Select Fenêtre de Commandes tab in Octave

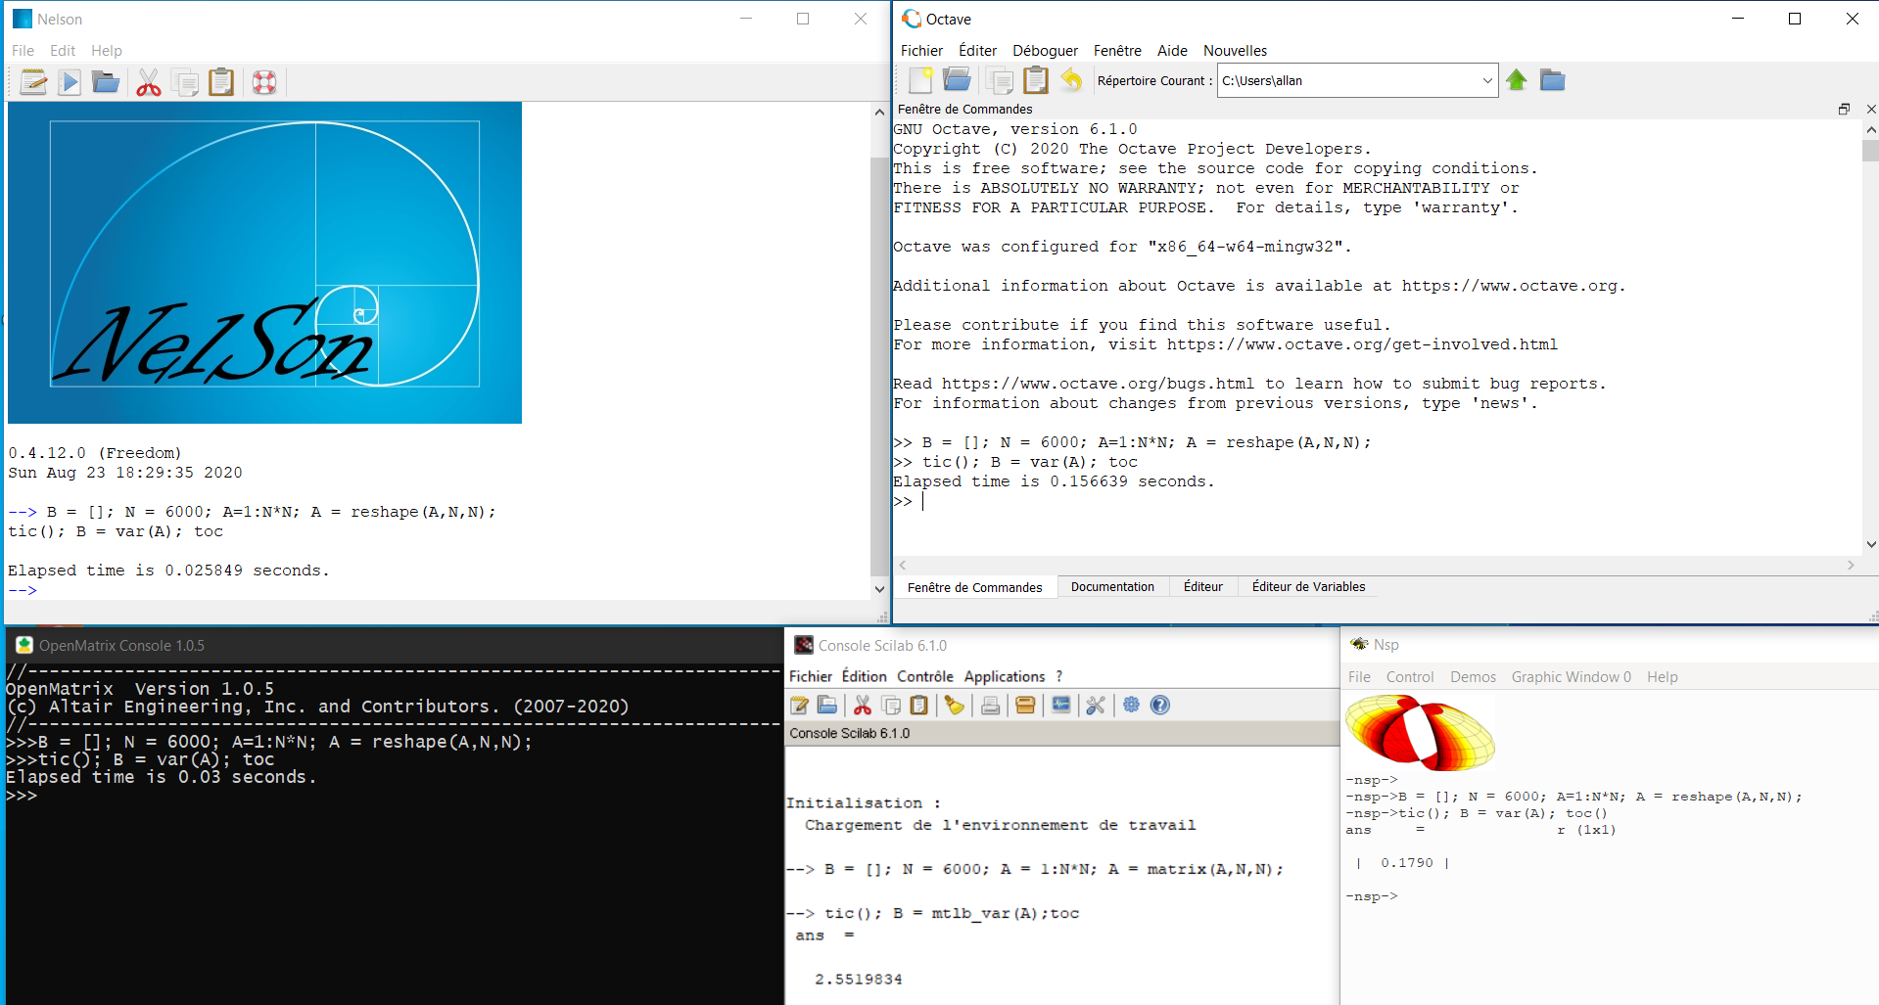pyautogui.click(x=974, y=587)
